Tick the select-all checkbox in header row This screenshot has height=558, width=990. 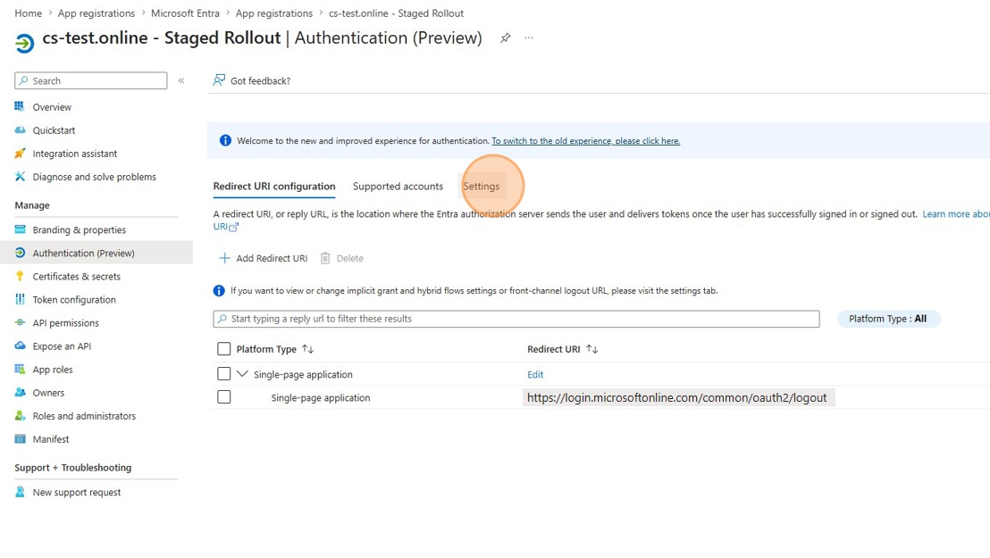[223, 349]
